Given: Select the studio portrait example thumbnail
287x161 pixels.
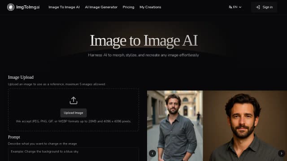Looking at the screenshot, I should point(245,126).
